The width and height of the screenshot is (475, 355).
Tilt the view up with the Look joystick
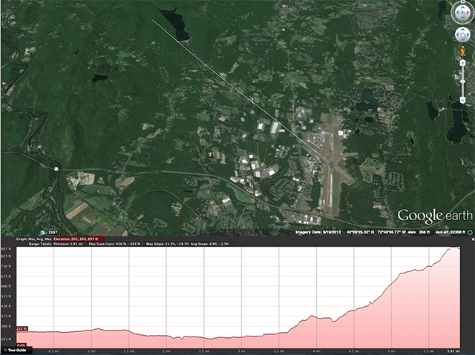[462, 7]
